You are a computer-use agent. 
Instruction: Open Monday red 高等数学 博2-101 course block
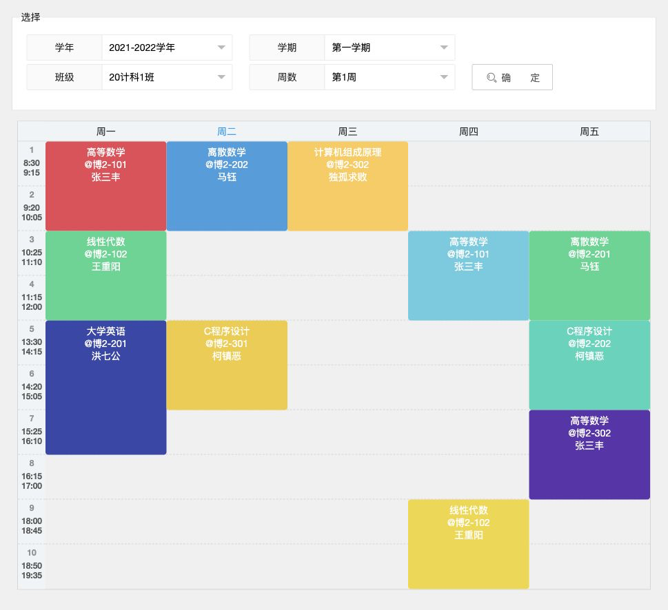(x=105, y=186)
